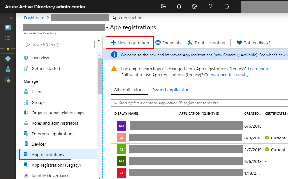Collapse the side menu with double chevron
The image size is (288, 179).
pos(99,41)
